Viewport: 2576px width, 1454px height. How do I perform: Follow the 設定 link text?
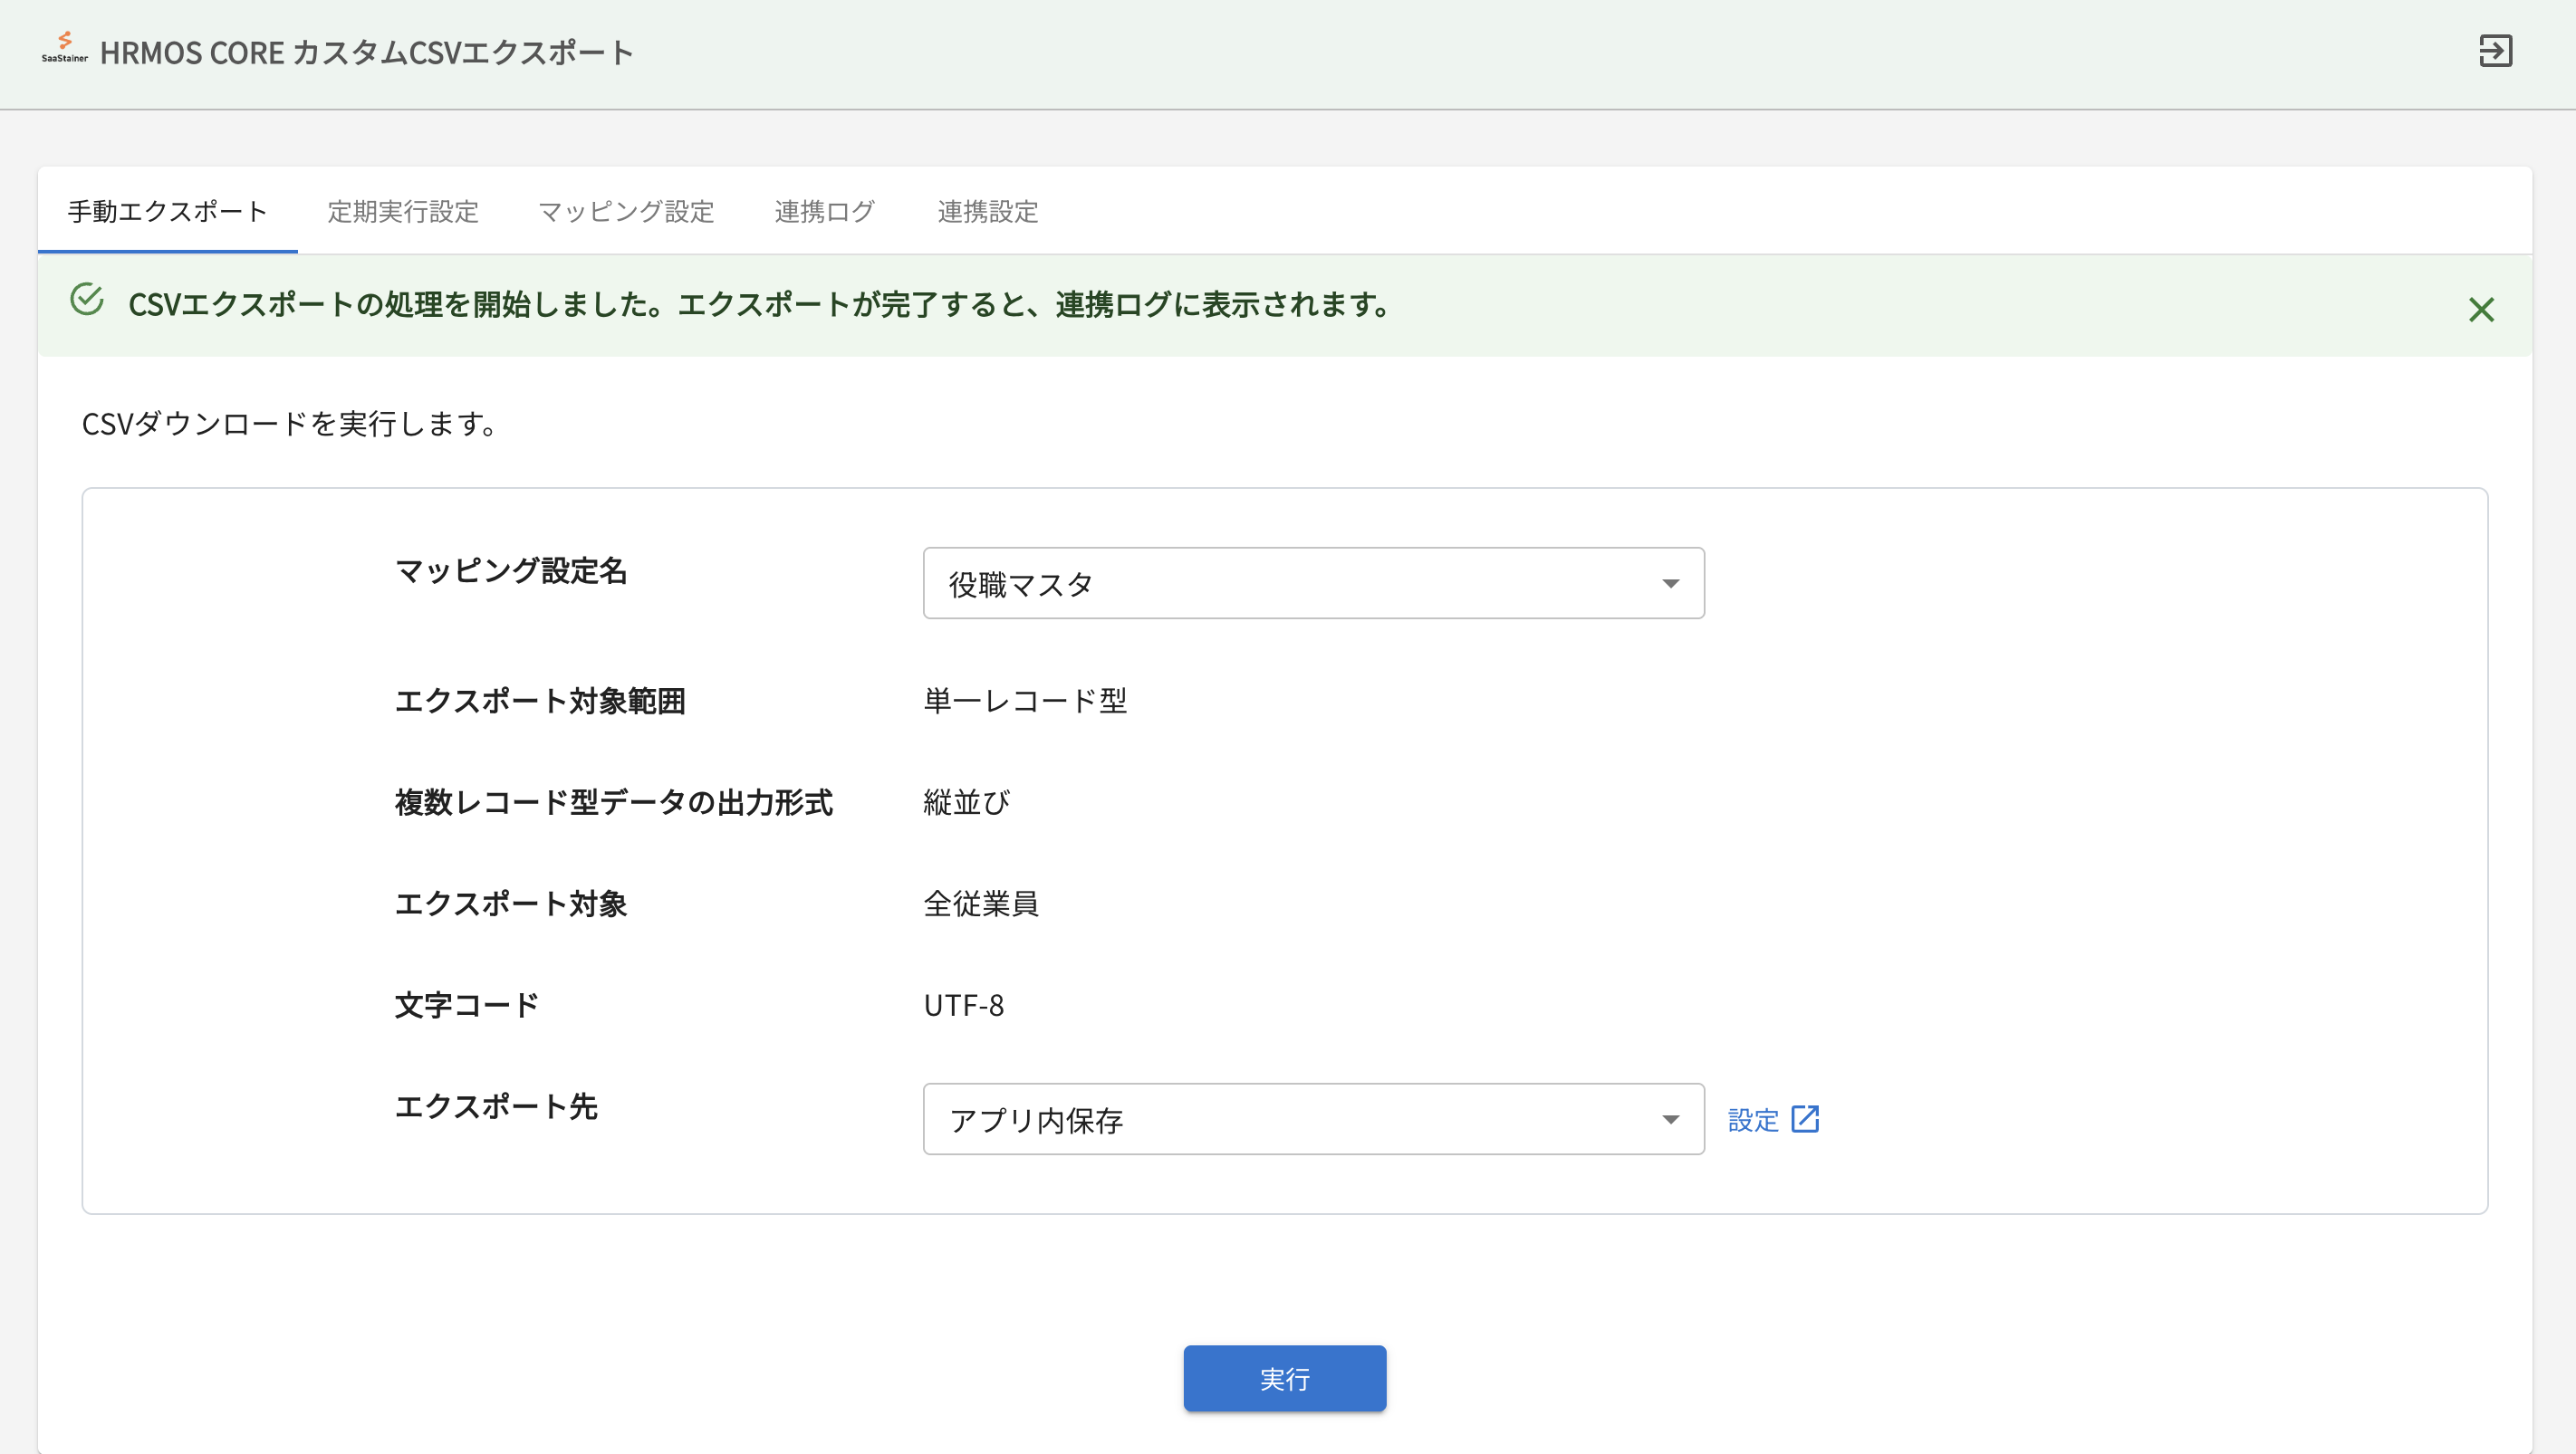point(1753,1120)
